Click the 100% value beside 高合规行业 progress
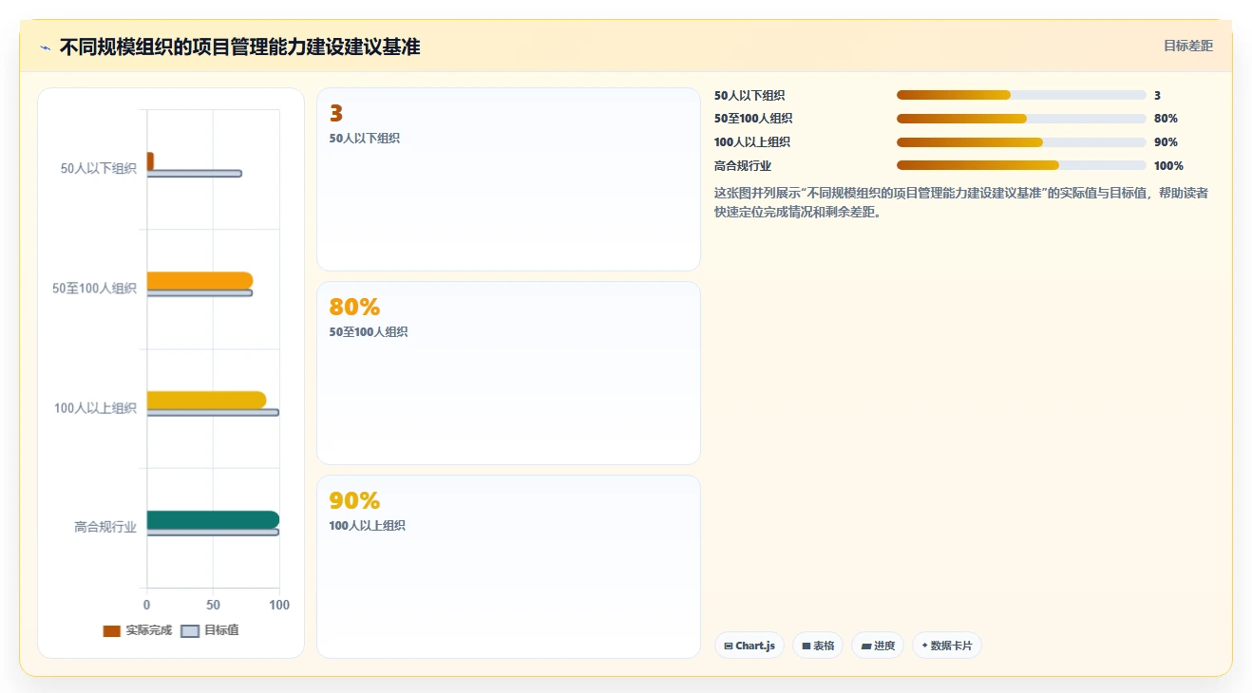The image size is (1252, 693). (1168, 165)
